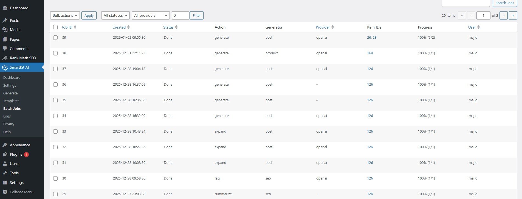Screen dimensions: 522x199
Task: Open Appearance using the paintbrush icon
Action: (x=5, y=145)
